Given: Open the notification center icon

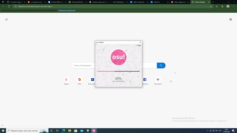Looking at the screenshot, I should (233, 131).
